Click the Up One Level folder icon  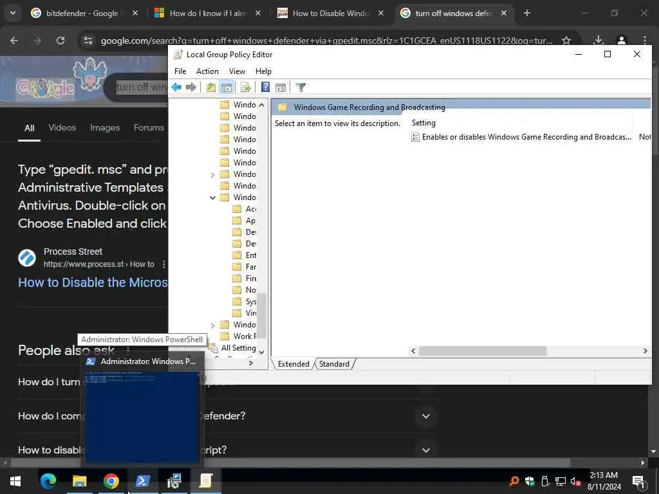[x=211, y=87]
